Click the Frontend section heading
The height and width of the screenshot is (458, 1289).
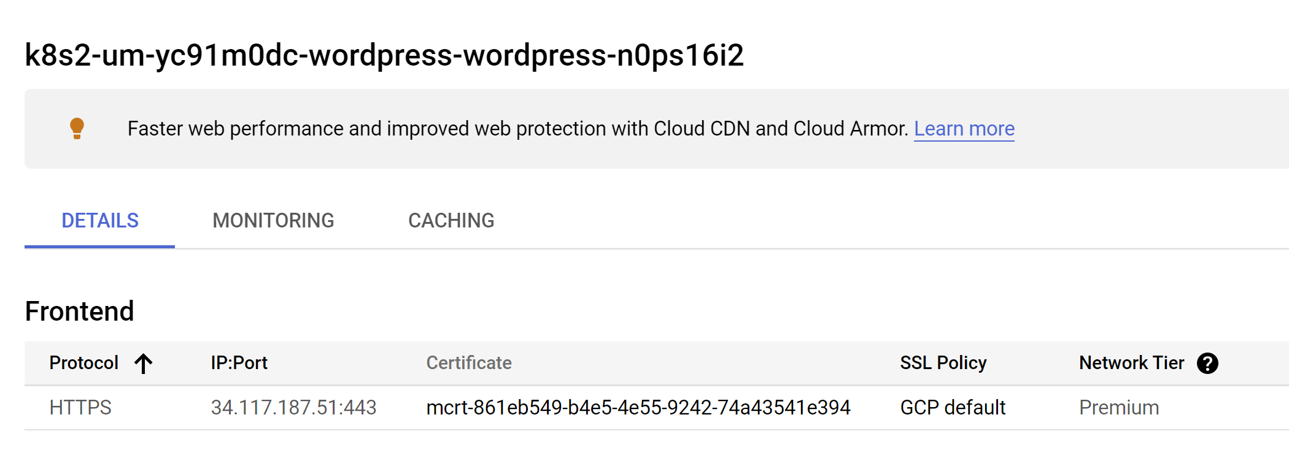pyautogui.click(x=79, y=310)
